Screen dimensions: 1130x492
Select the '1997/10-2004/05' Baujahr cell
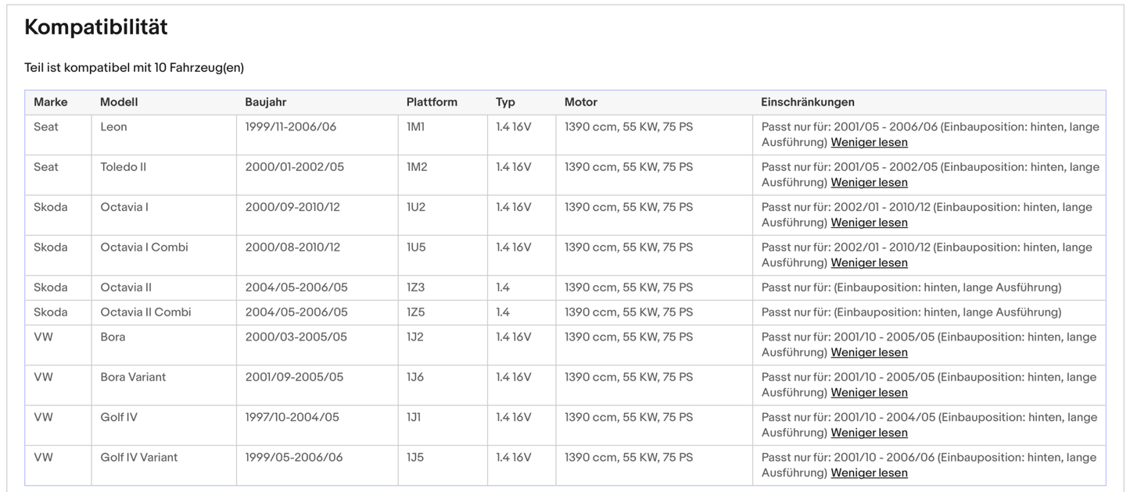(x=292, y=417)
